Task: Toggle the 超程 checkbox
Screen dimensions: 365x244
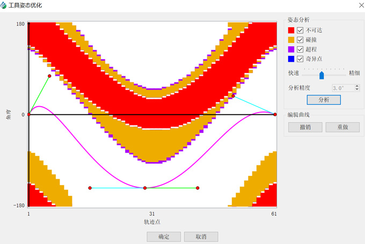Action: [x=300, y=49]
